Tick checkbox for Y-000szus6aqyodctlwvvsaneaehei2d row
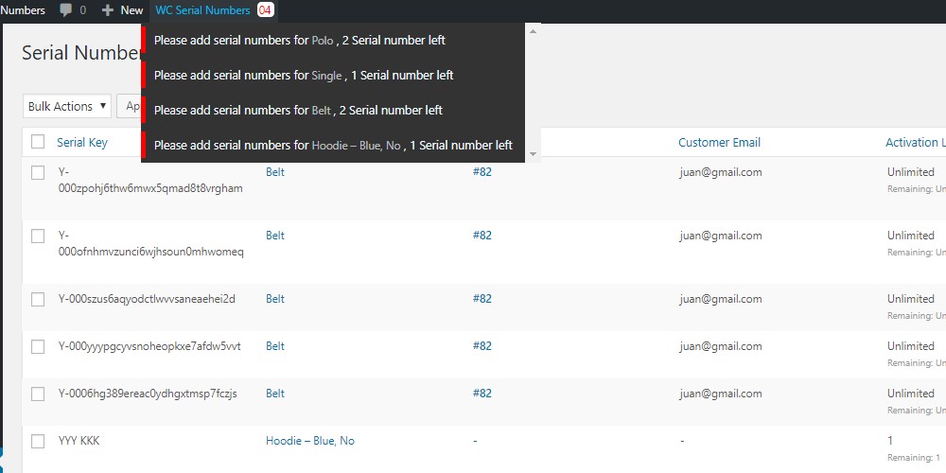The height and width of the screenshot is (473, 946). click(38, 299)
